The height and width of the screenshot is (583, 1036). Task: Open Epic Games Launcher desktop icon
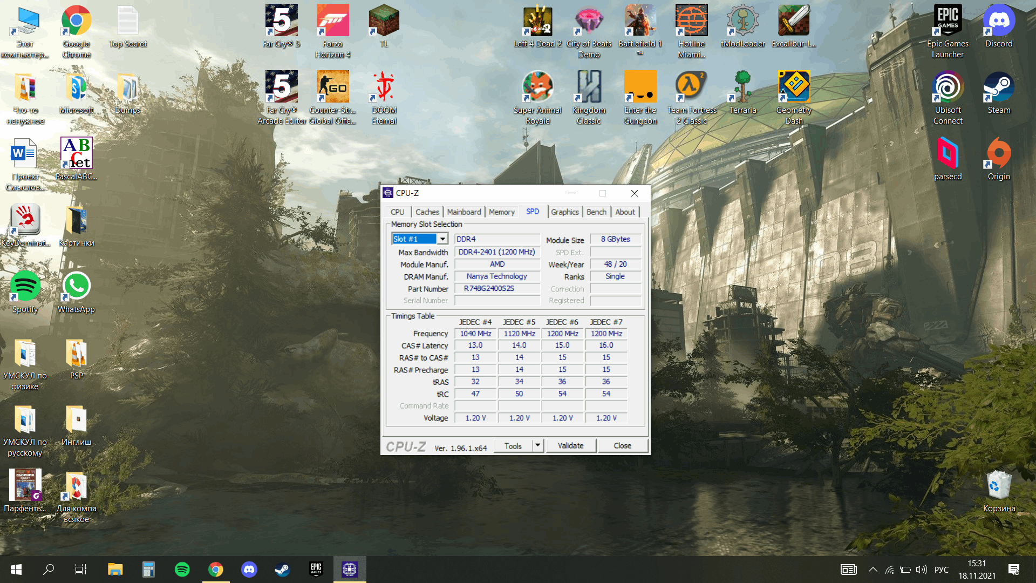[x=948, y=31]
